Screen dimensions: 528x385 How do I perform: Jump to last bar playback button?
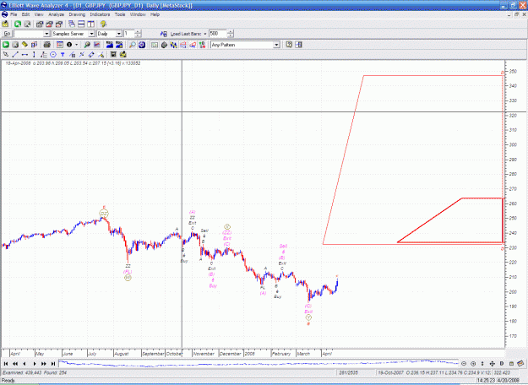(x=53, y=363)
